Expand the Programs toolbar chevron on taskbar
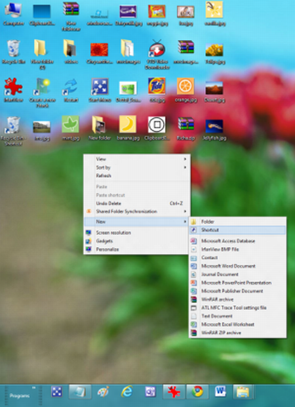Screen dimensions: 295x407 pos(33,388)
